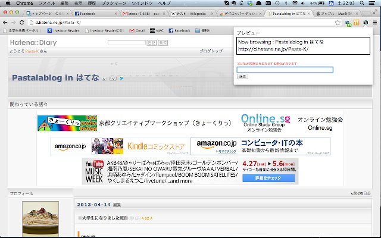This screenshot has width=381, height=238.
Task: Open the Twitter icon beside the blog title
Action: [x=121, y=79]
